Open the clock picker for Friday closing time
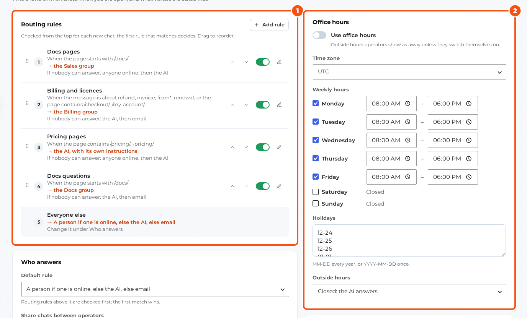The width and height of the screenshot is (527, 318). tap(469, 177)
